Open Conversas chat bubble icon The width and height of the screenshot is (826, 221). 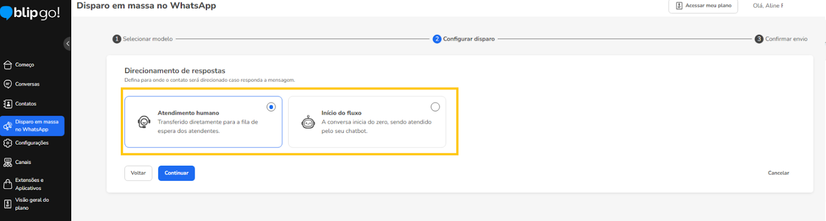tap(8, 84)
